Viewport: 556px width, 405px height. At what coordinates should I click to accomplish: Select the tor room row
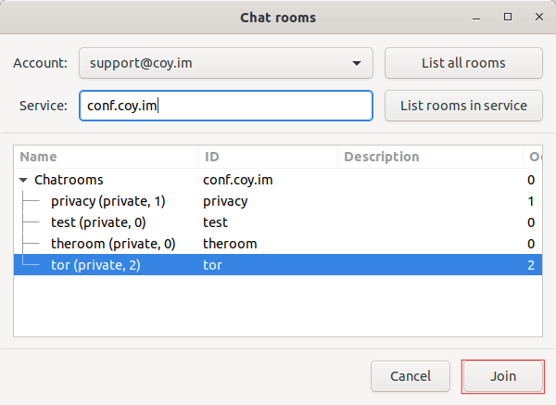[97, 265]
